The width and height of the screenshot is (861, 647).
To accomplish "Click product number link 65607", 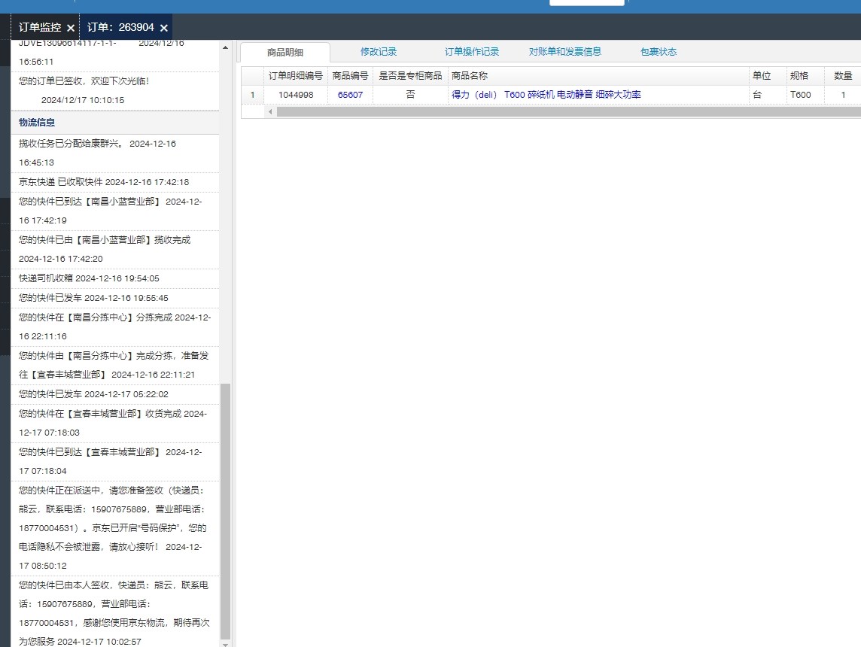I will tap(350, 94).
